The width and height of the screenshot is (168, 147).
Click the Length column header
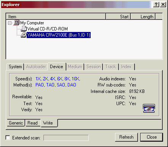[143, 17]
